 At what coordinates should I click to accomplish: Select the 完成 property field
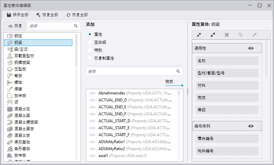(x=227, y=97)
